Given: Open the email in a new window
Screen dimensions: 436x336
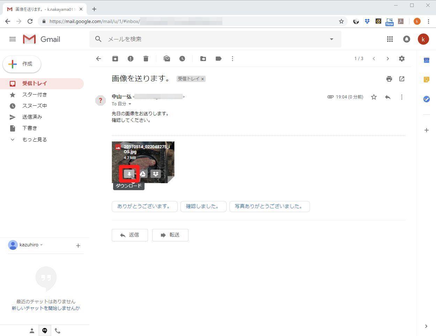Looking at the screenshot, I should [x=402, y=79].
